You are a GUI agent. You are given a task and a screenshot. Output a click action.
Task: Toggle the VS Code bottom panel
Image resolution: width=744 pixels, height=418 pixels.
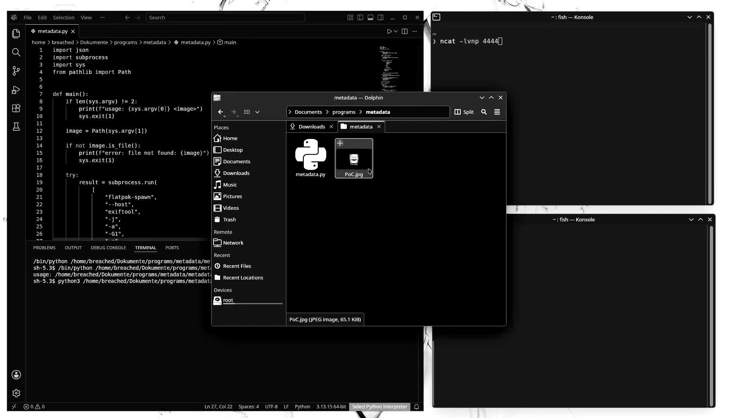370,17
